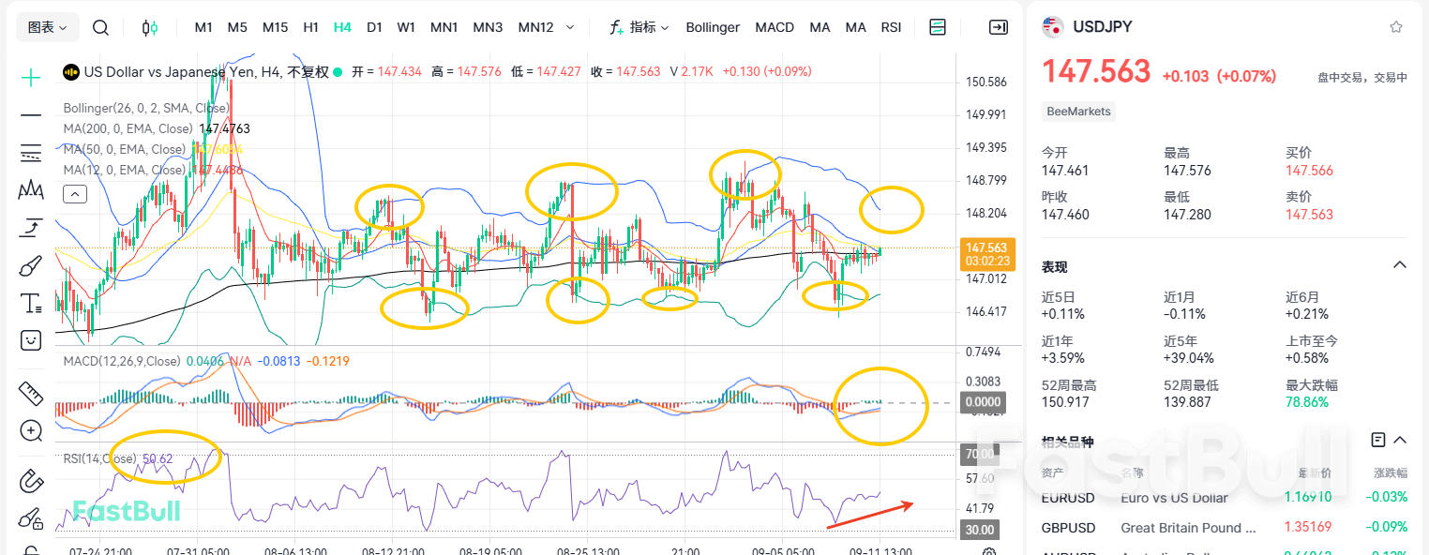Click the RSI 70.00 level label

(x=980, y=455)
